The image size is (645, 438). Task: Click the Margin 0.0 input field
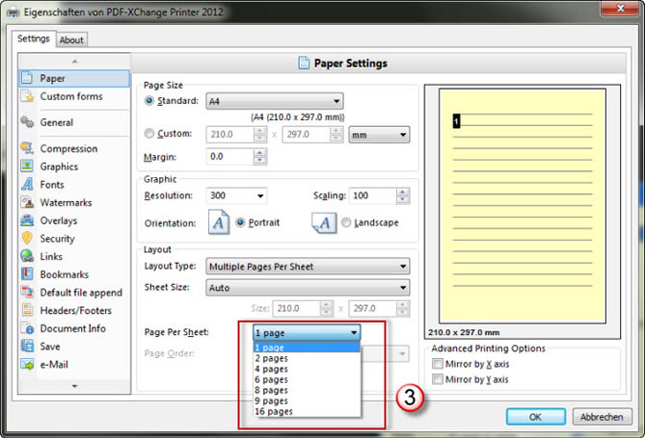click(230, 157)
